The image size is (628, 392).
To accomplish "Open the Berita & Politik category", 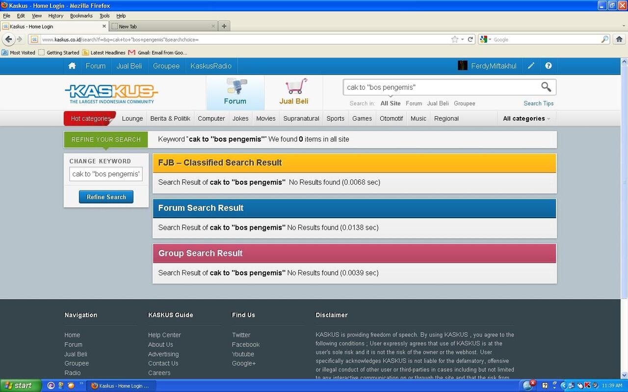I will point(170,119).
